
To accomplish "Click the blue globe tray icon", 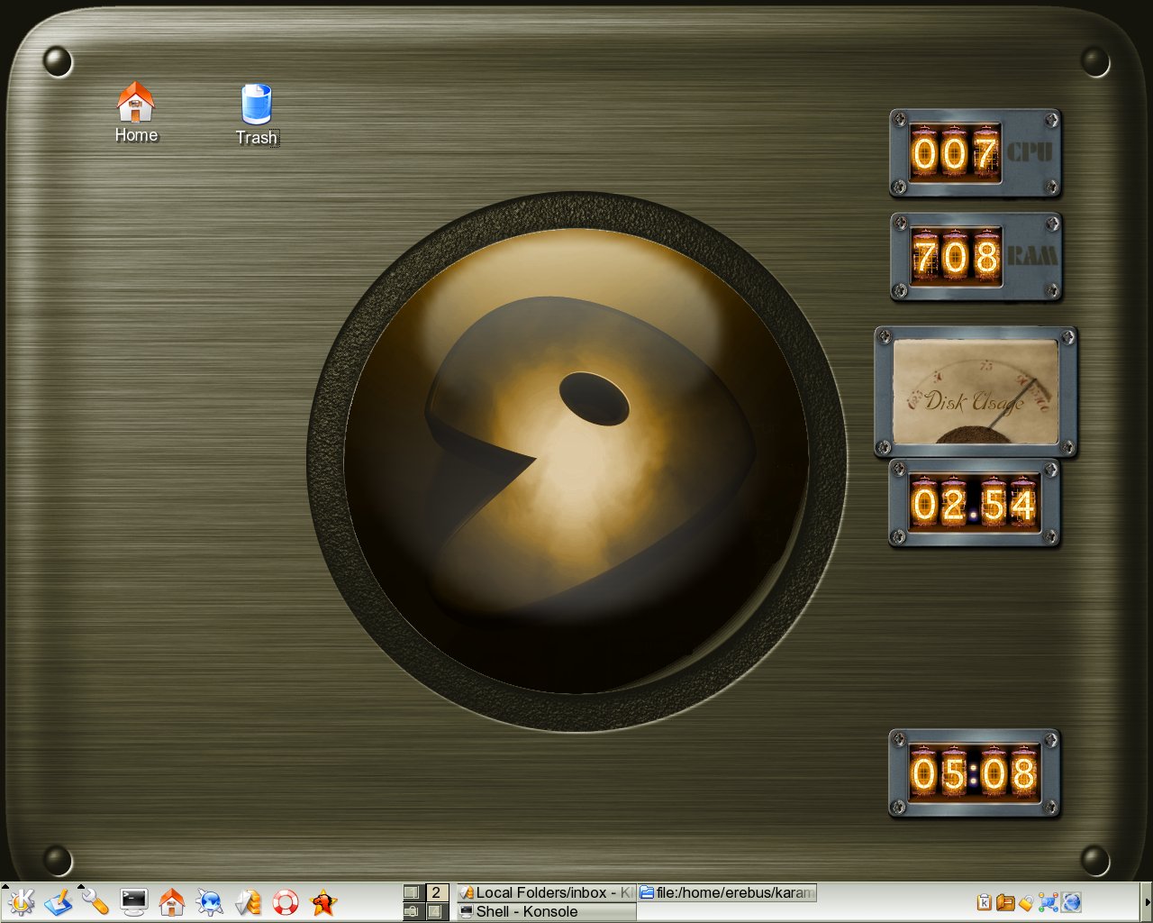I will click(x=1071, y=902).
